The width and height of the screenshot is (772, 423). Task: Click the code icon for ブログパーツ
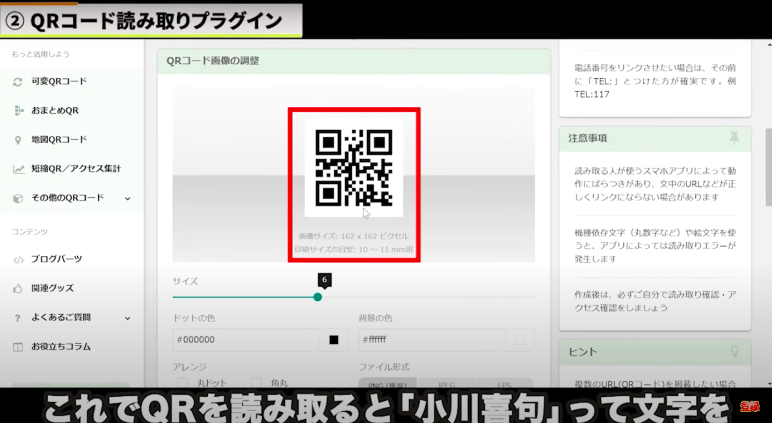(18, 260)
